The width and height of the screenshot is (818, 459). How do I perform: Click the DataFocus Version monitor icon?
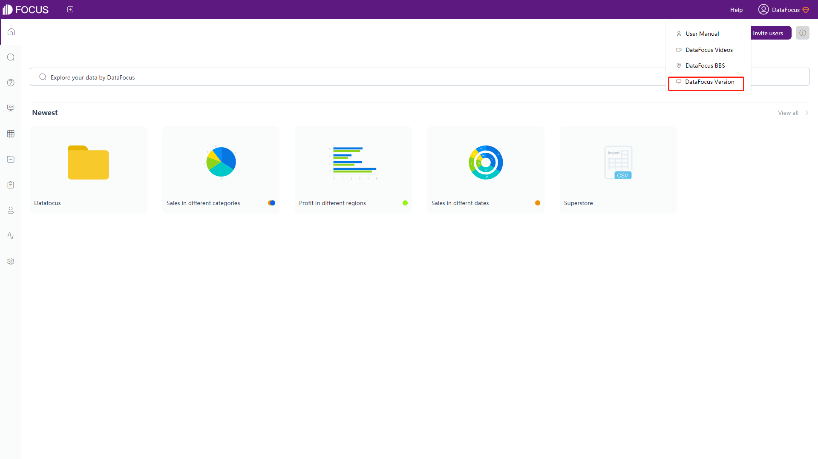coord(679,81)
